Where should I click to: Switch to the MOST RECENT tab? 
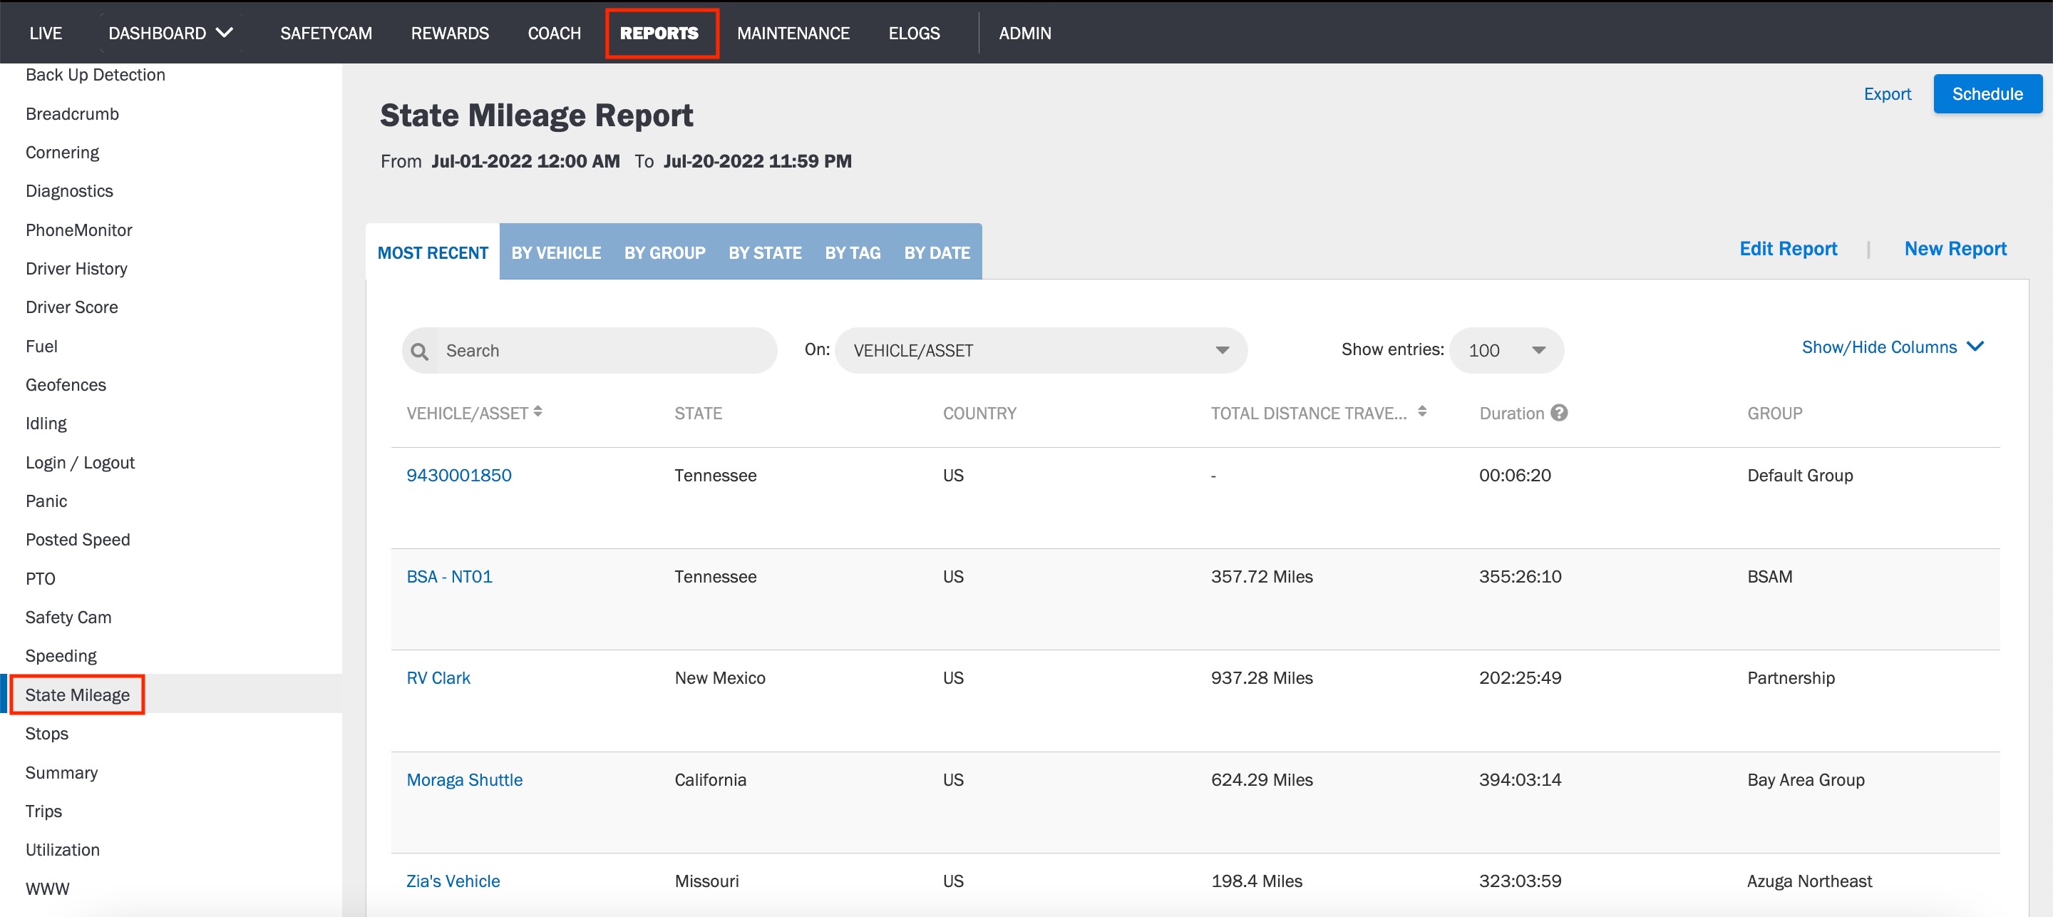pyautogui.click(x=433, y=252)
